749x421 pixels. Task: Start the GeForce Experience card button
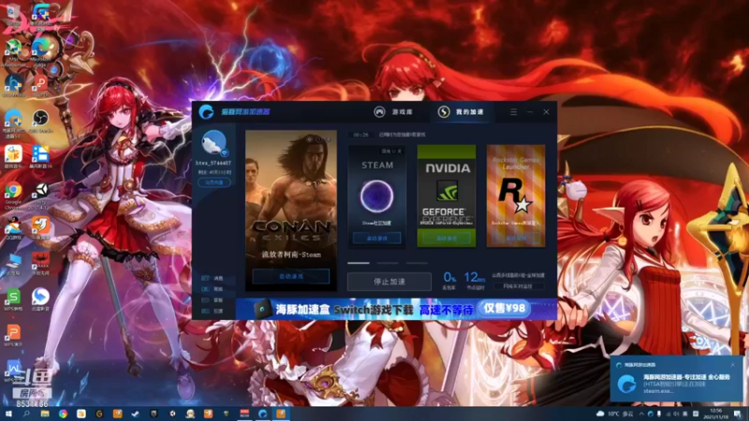click(x=447, y=238)
